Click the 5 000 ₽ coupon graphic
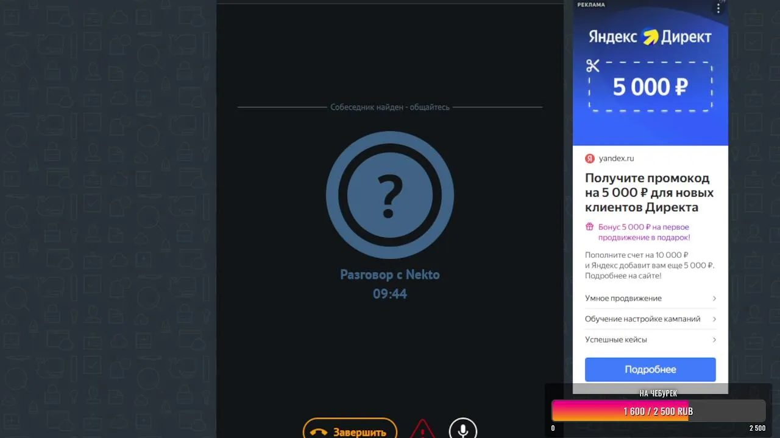This screenshot has height=438, width=780. 650,87
